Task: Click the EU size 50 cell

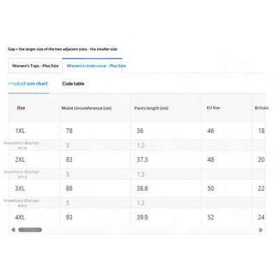Action: point(211,188)
